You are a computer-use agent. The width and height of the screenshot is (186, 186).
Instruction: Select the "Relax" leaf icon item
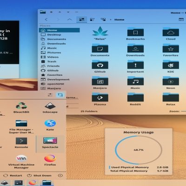(100, 31)
